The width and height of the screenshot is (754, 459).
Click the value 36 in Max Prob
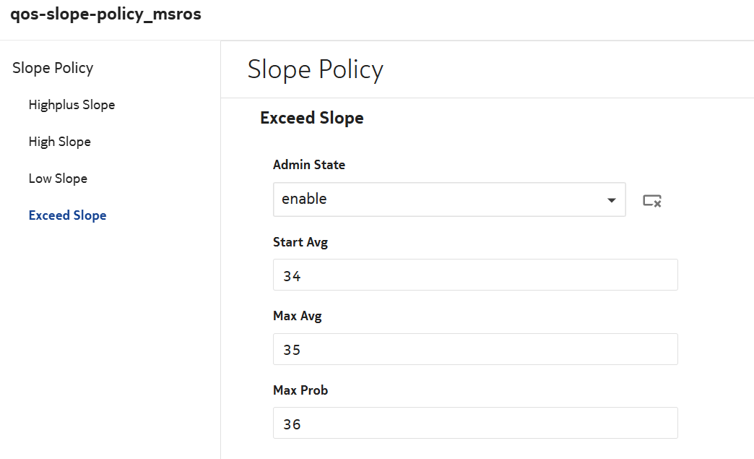click(292, 424)
